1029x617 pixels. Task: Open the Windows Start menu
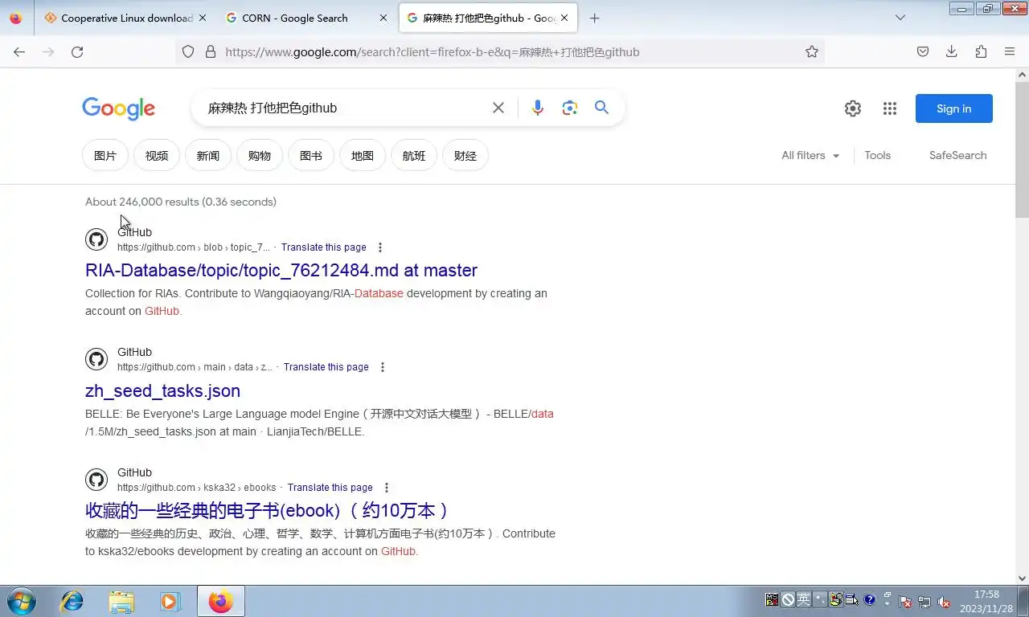pos(22,601)
